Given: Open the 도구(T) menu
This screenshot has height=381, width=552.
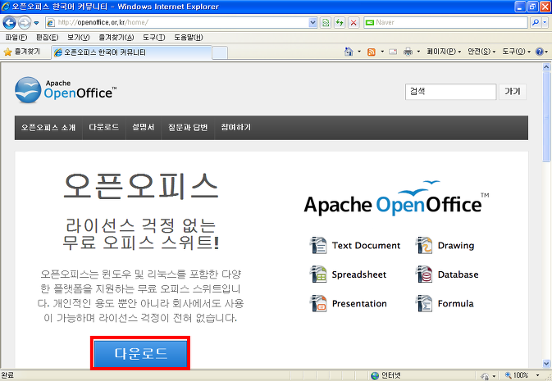Looking at the screenshot, I should click(154, 38).
